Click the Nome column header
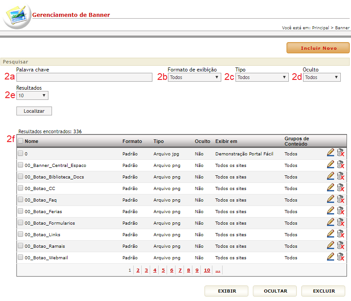This screenshot has height=301, width=351. (x=32, y=141)
